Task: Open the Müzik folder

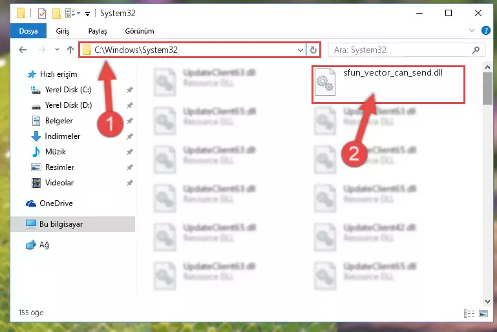Action: coord(55,152)
